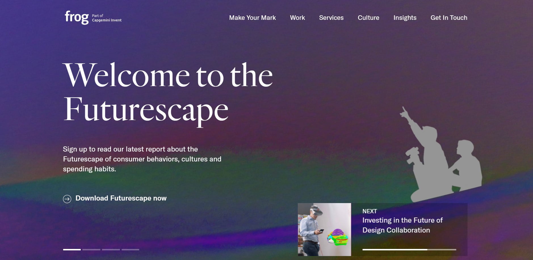533x260 pixels.
Task: Go to the Work page
Action: pyautogui.click(x=297, y=18)
